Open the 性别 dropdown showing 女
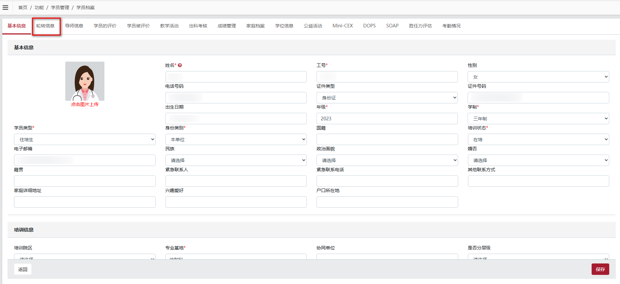Image resolution: width=620 pixels, height=284 pixels. click(x=538, y=77)
